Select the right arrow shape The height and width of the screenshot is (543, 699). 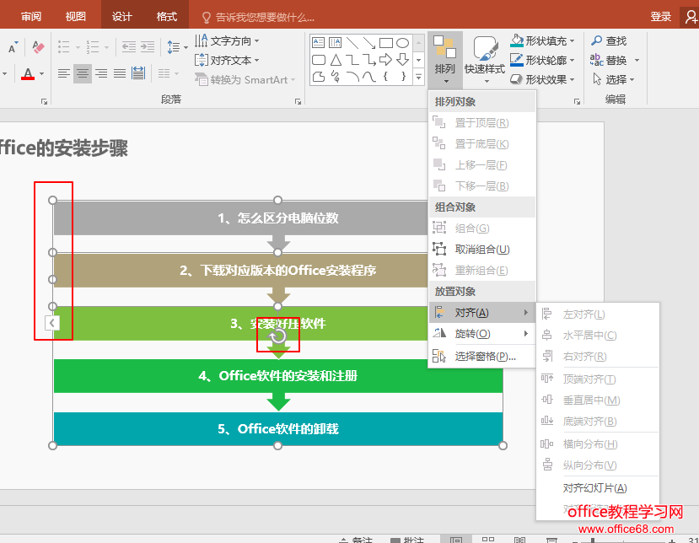click(385, 60)
